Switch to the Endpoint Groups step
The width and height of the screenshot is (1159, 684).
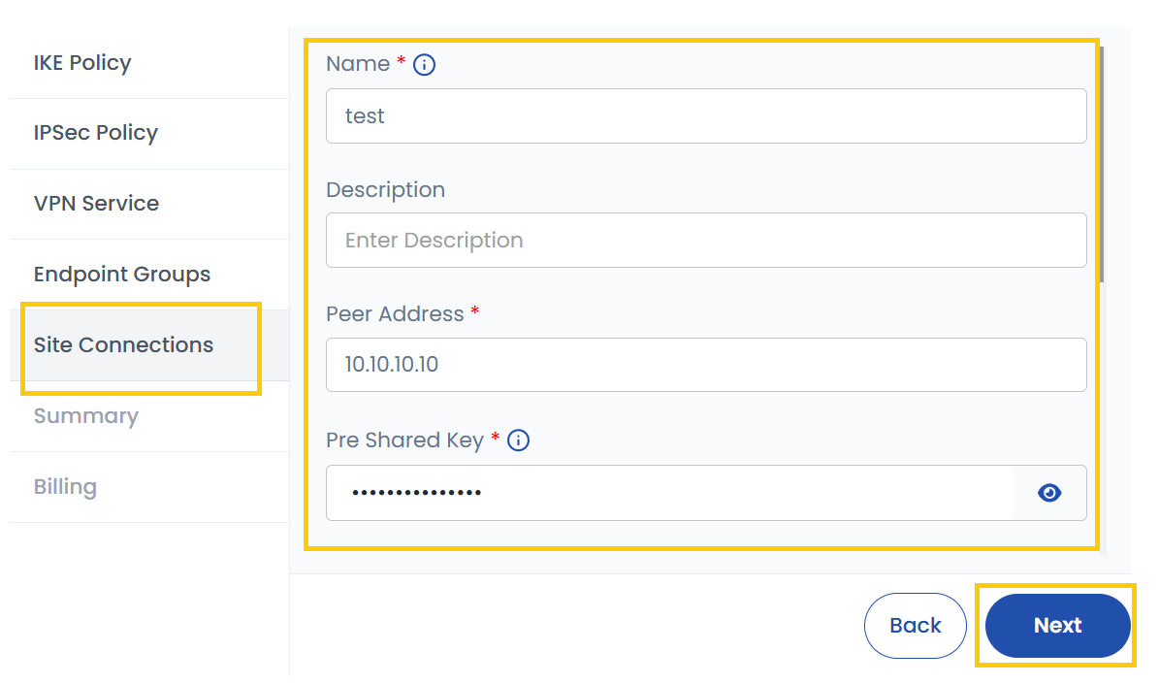pos(121,275)
